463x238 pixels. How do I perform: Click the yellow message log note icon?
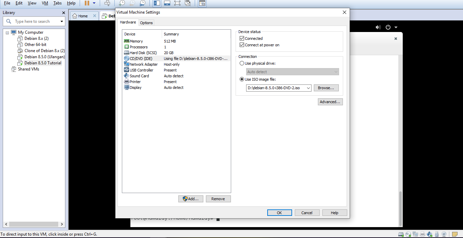tap(455, 234)
